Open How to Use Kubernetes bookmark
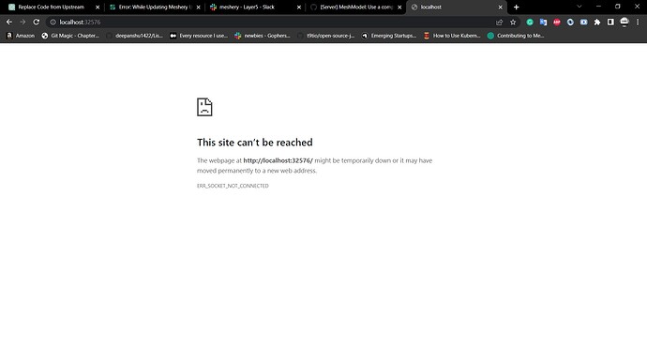The image size is (647, 347). click(x=452, y=36)
